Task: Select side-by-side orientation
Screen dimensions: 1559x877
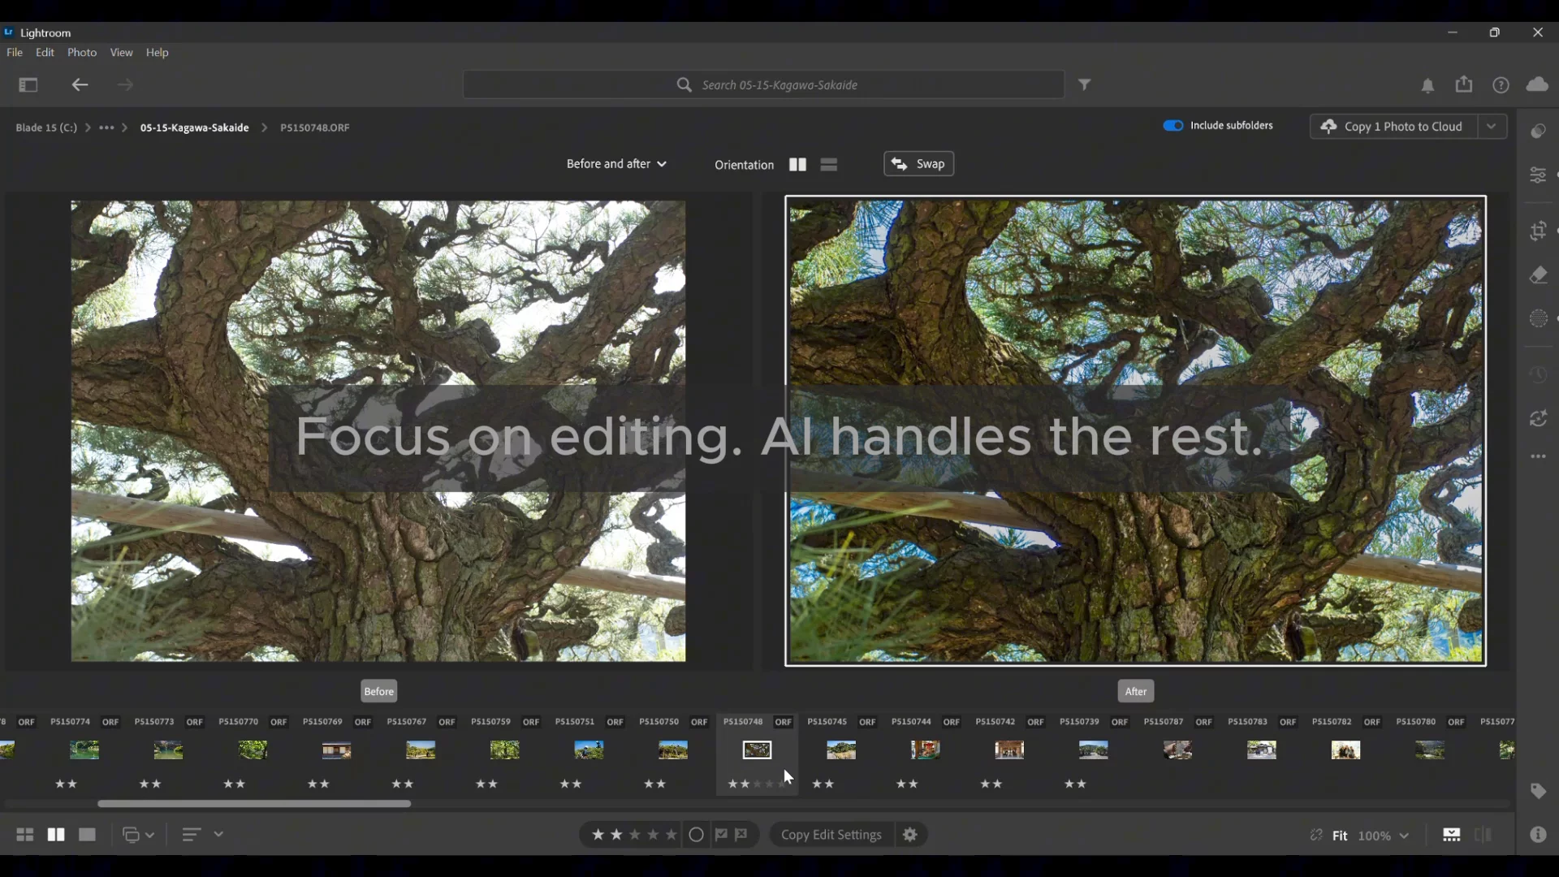Action: (x=797, y=164)
